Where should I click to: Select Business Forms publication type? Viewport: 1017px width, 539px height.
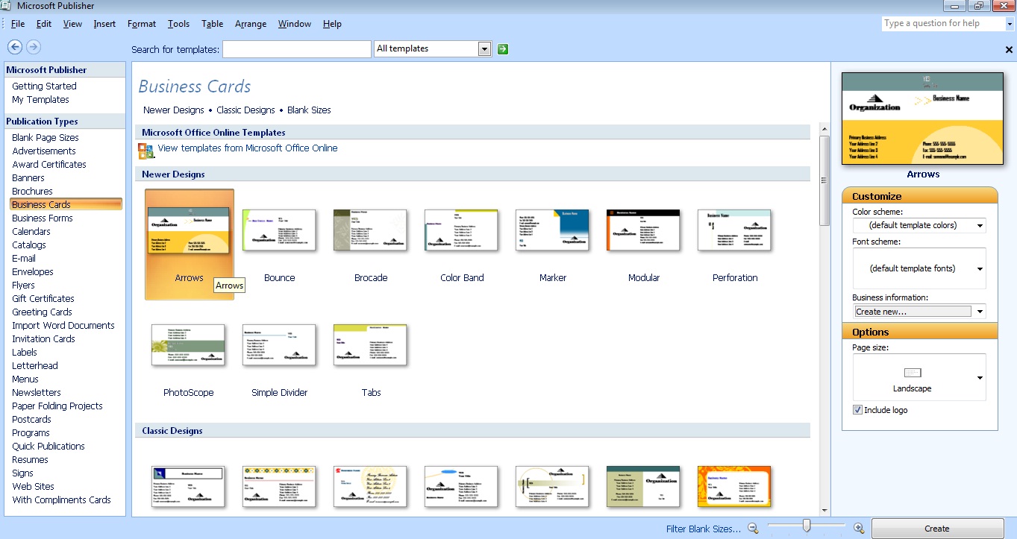43,218
